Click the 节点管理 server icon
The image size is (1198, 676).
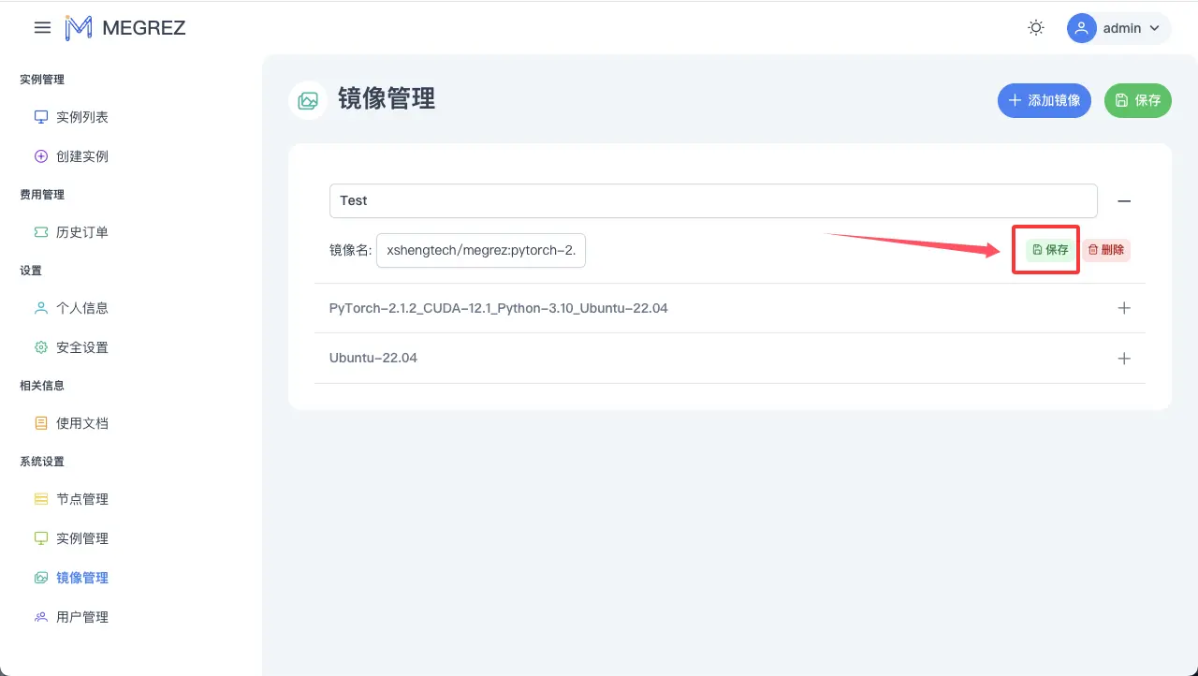(41, 499)
